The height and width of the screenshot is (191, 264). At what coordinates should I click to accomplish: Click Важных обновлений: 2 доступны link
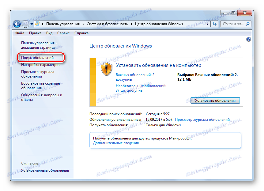135,77
